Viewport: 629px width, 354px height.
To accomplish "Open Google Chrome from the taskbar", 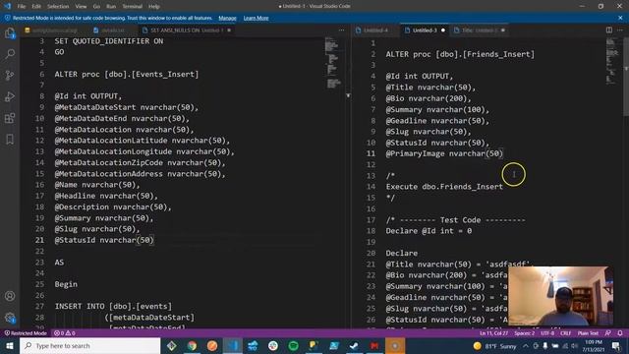I will pos(193,345).
